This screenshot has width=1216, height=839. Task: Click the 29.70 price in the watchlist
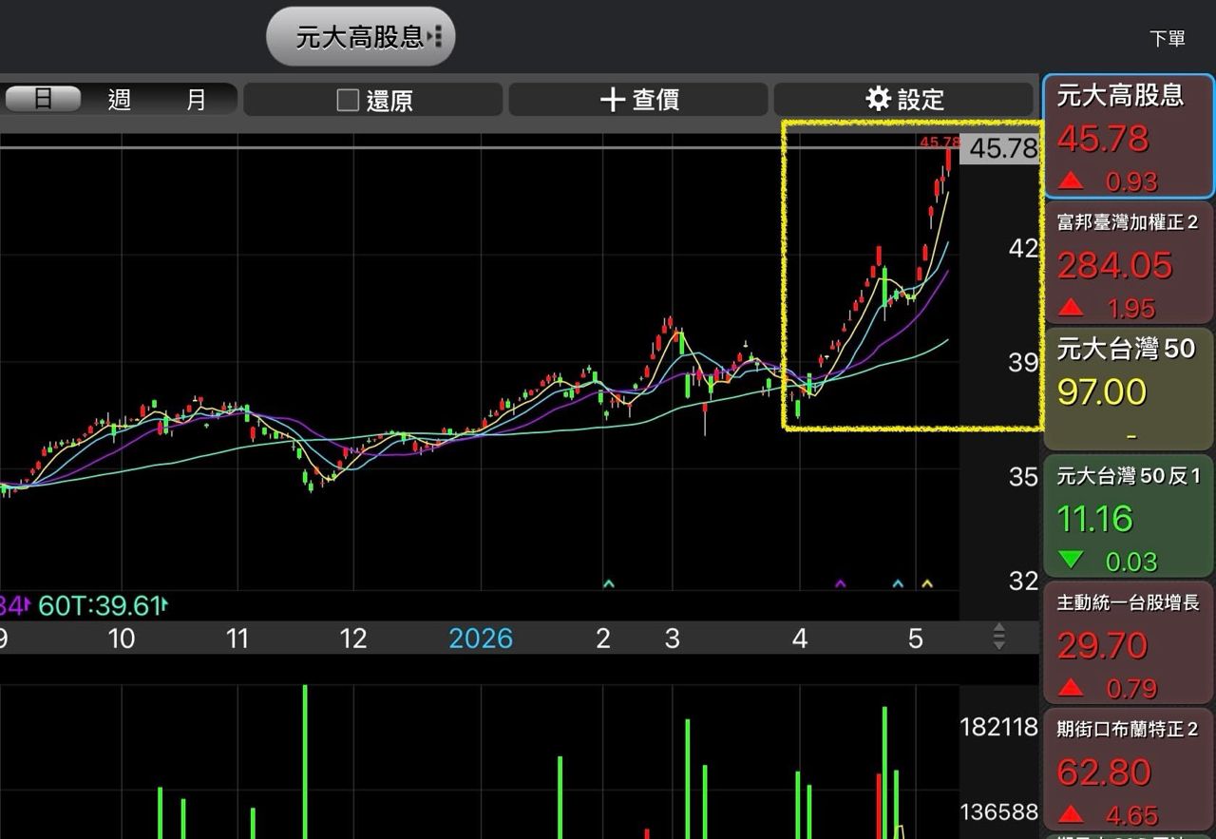pyautogui.click(x=1102, y=646)
